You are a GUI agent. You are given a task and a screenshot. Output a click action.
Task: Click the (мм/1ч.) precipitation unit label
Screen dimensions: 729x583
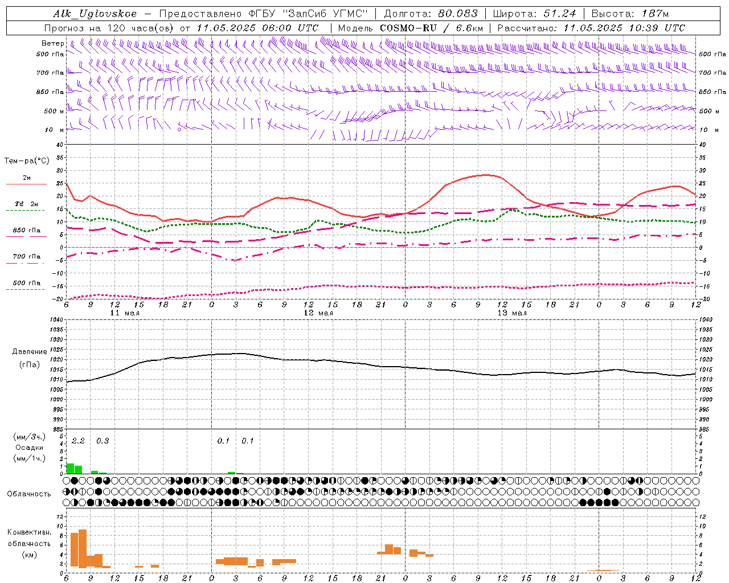(30, 458)
